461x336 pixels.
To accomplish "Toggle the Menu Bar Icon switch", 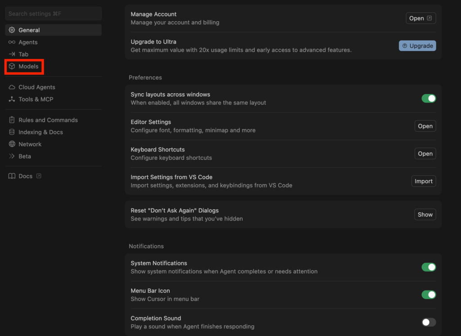I will [x=428, y=295].
